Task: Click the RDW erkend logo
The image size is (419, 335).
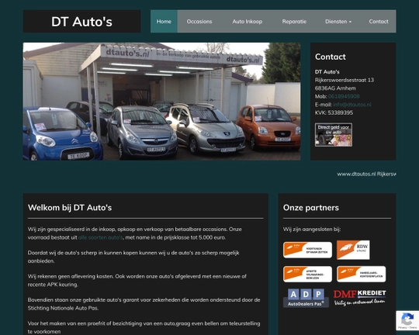Action: tap(353, 250)
